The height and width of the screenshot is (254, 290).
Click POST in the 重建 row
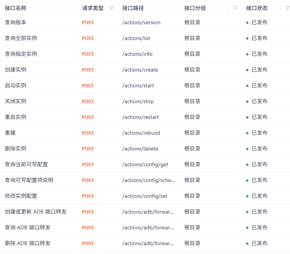tap(88, 133)
